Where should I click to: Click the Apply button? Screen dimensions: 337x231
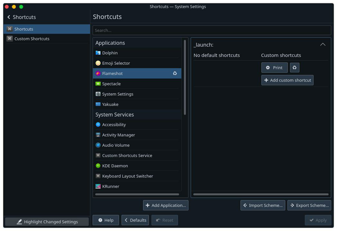point(318,220)
